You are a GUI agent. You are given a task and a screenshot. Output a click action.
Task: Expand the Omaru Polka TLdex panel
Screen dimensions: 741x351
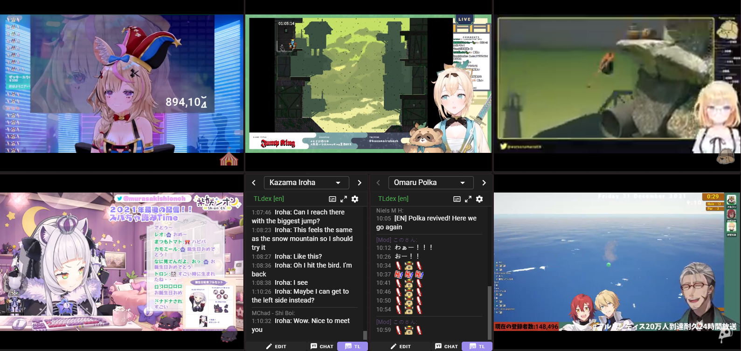tap(468, 199)
